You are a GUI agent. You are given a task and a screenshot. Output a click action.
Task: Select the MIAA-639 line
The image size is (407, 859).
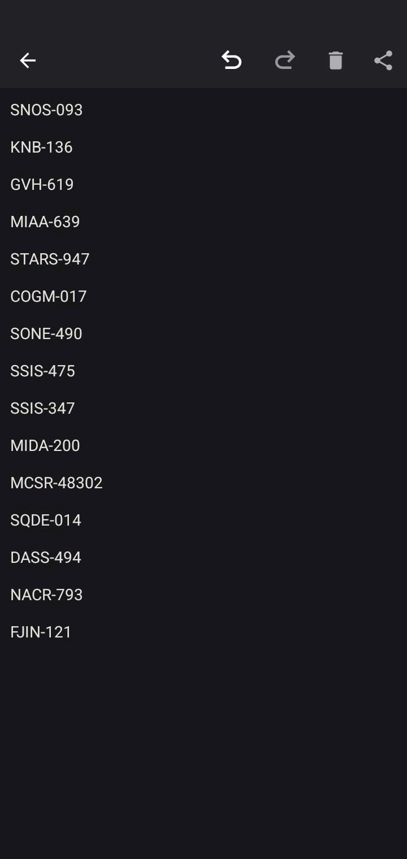click(45, 222)
